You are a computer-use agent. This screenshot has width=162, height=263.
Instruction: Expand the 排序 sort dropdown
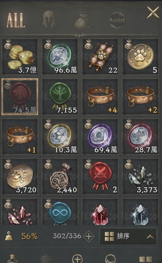(128, 236)
